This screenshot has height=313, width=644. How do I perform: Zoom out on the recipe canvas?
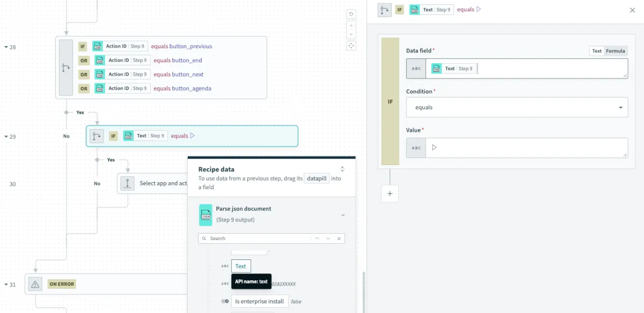351,35
